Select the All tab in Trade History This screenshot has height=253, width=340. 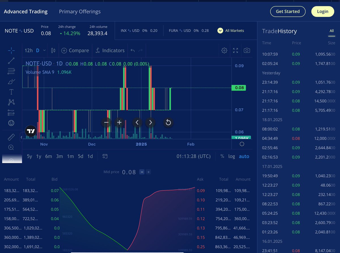tap(331, 31)
